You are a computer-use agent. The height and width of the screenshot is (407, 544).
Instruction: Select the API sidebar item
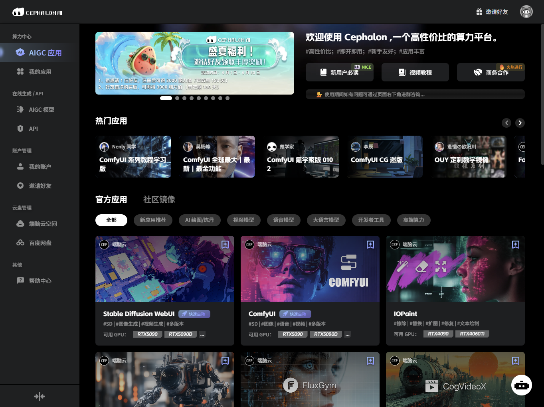tap(33, 128)
